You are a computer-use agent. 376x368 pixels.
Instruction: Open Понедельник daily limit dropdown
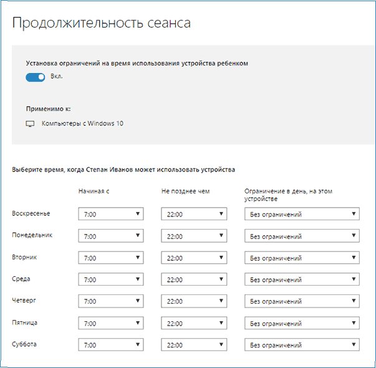pos(302,236)
